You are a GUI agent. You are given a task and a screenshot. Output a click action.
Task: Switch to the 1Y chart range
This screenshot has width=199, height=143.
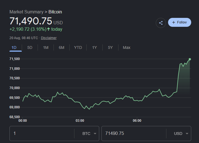pos(94,47)
